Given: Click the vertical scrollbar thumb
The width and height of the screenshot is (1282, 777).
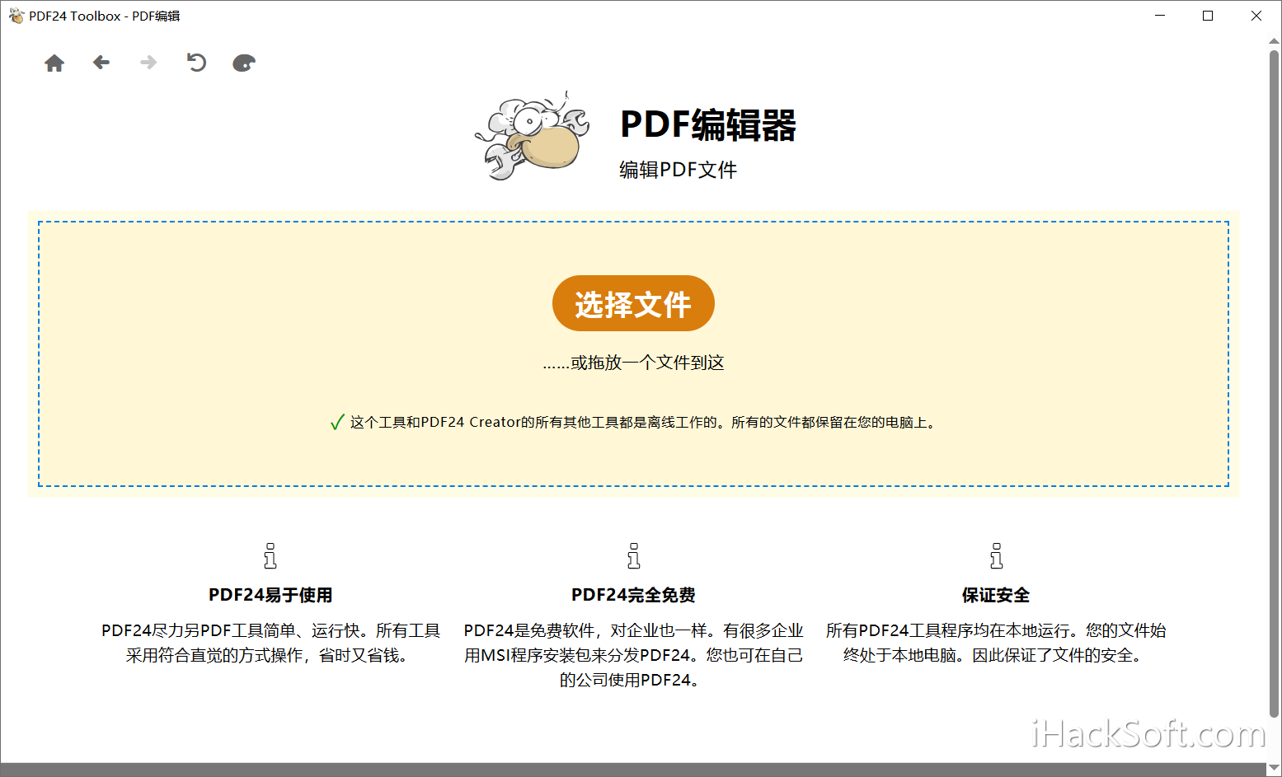Looking at the screenshot, I should 1275,383.
